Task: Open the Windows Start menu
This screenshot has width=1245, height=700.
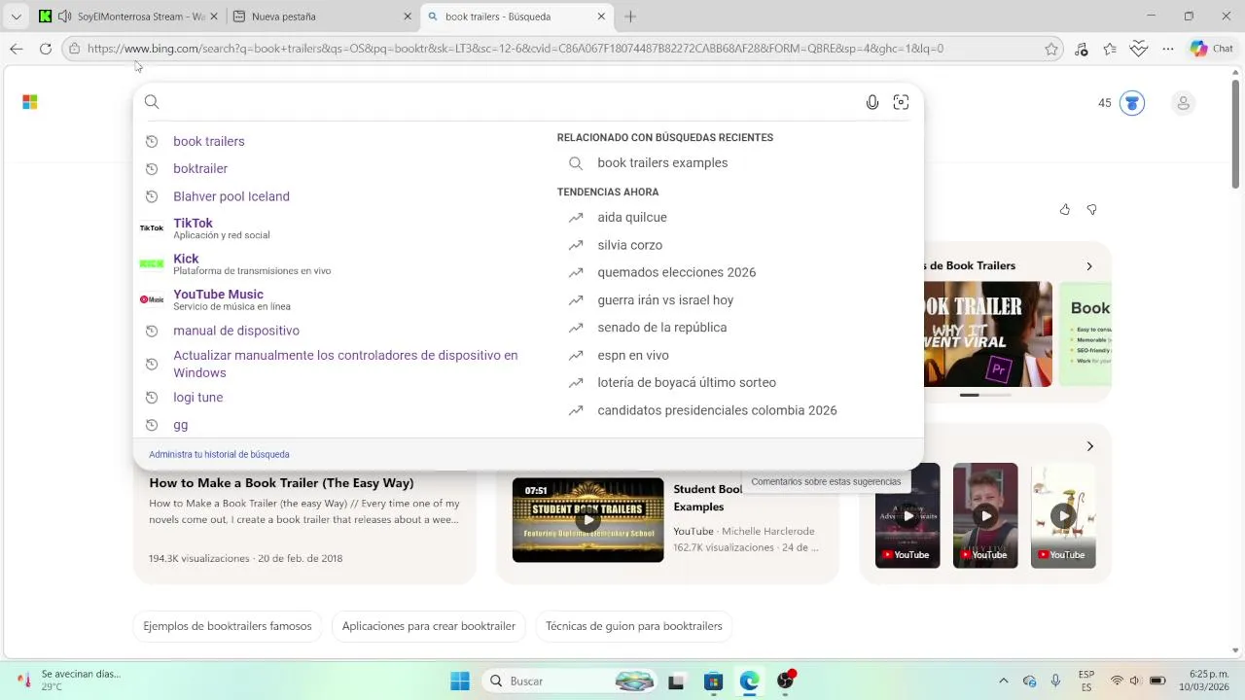Action: coord(460,682)
